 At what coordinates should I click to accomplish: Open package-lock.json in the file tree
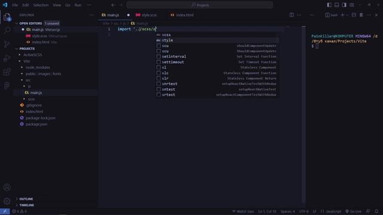(x=40, y=118)
